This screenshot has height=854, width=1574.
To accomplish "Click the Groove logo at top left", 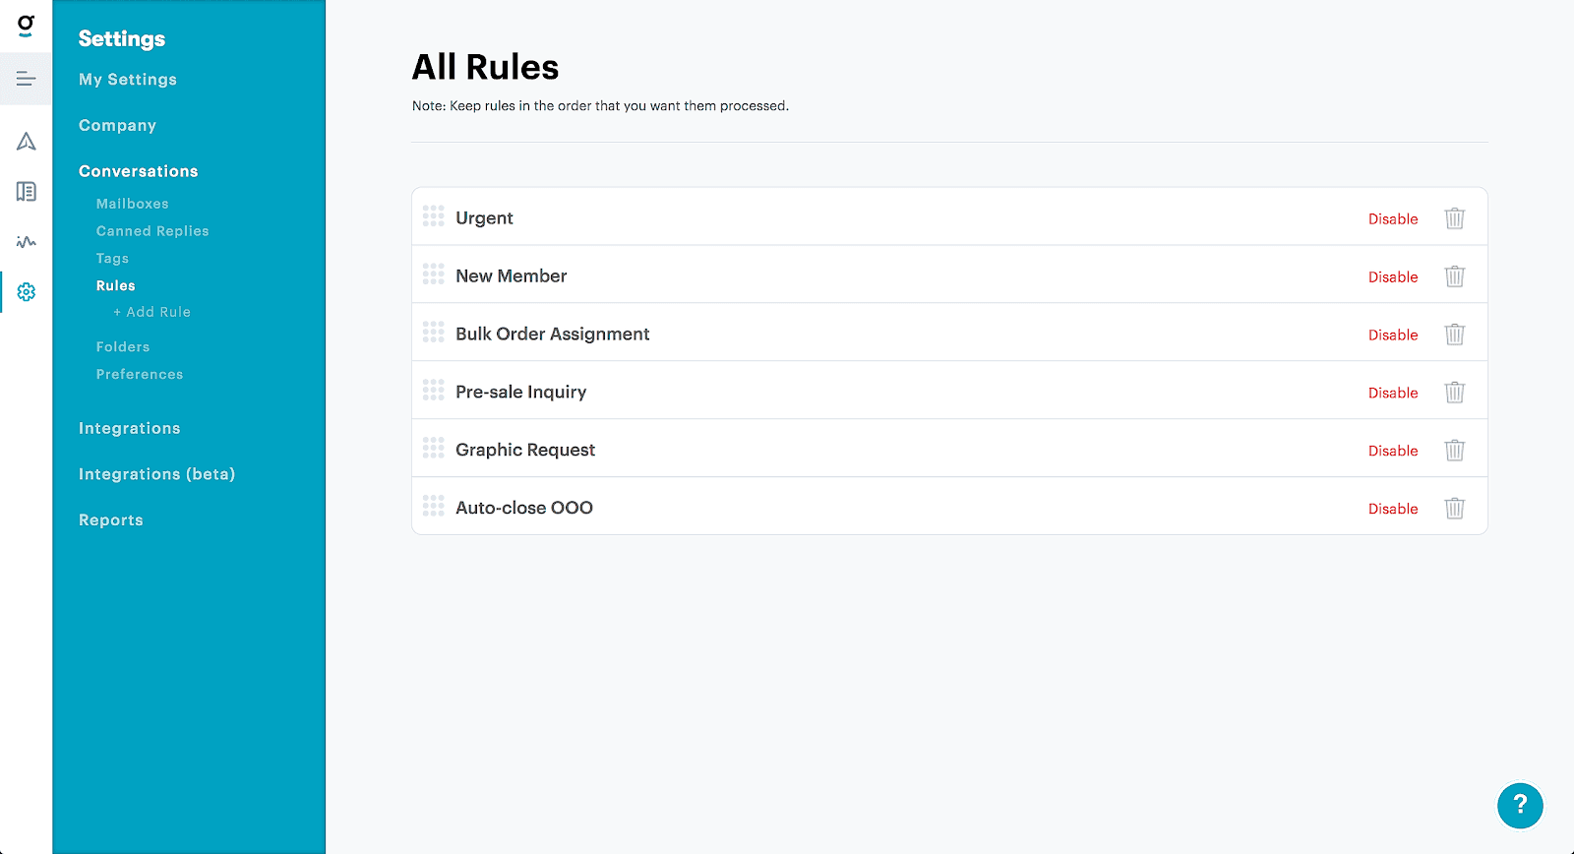I will click(27, 27).
